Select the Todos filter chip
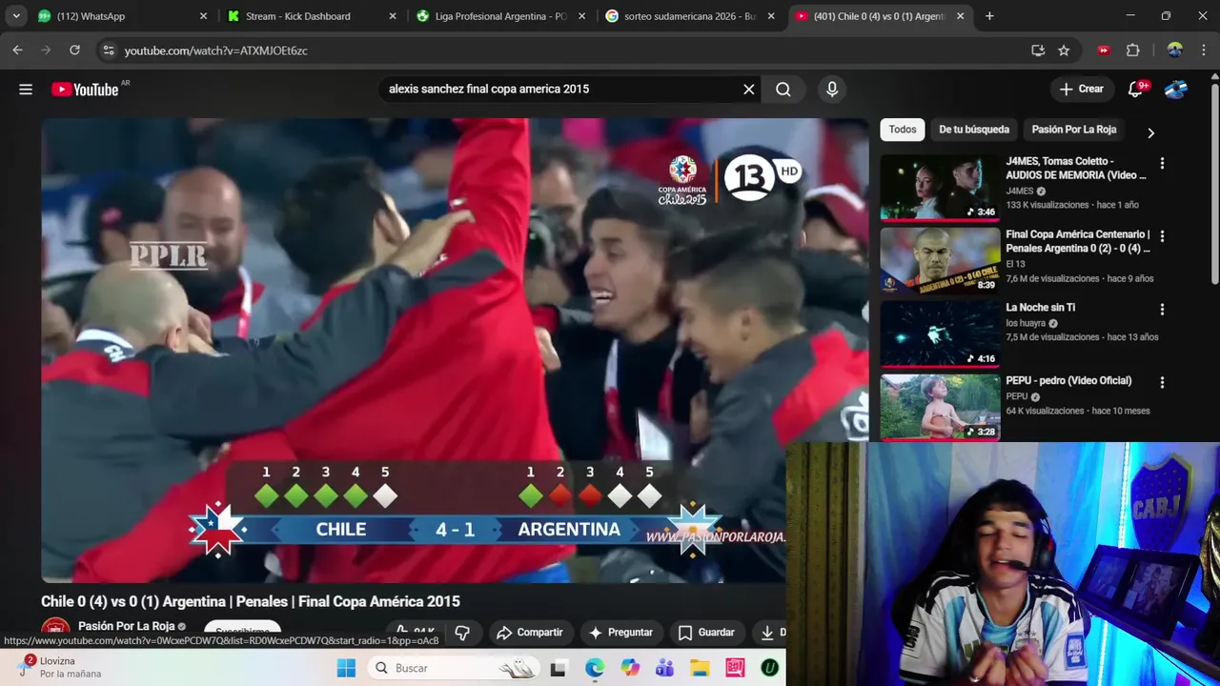The image size is (1220, 686). [903, 130]
